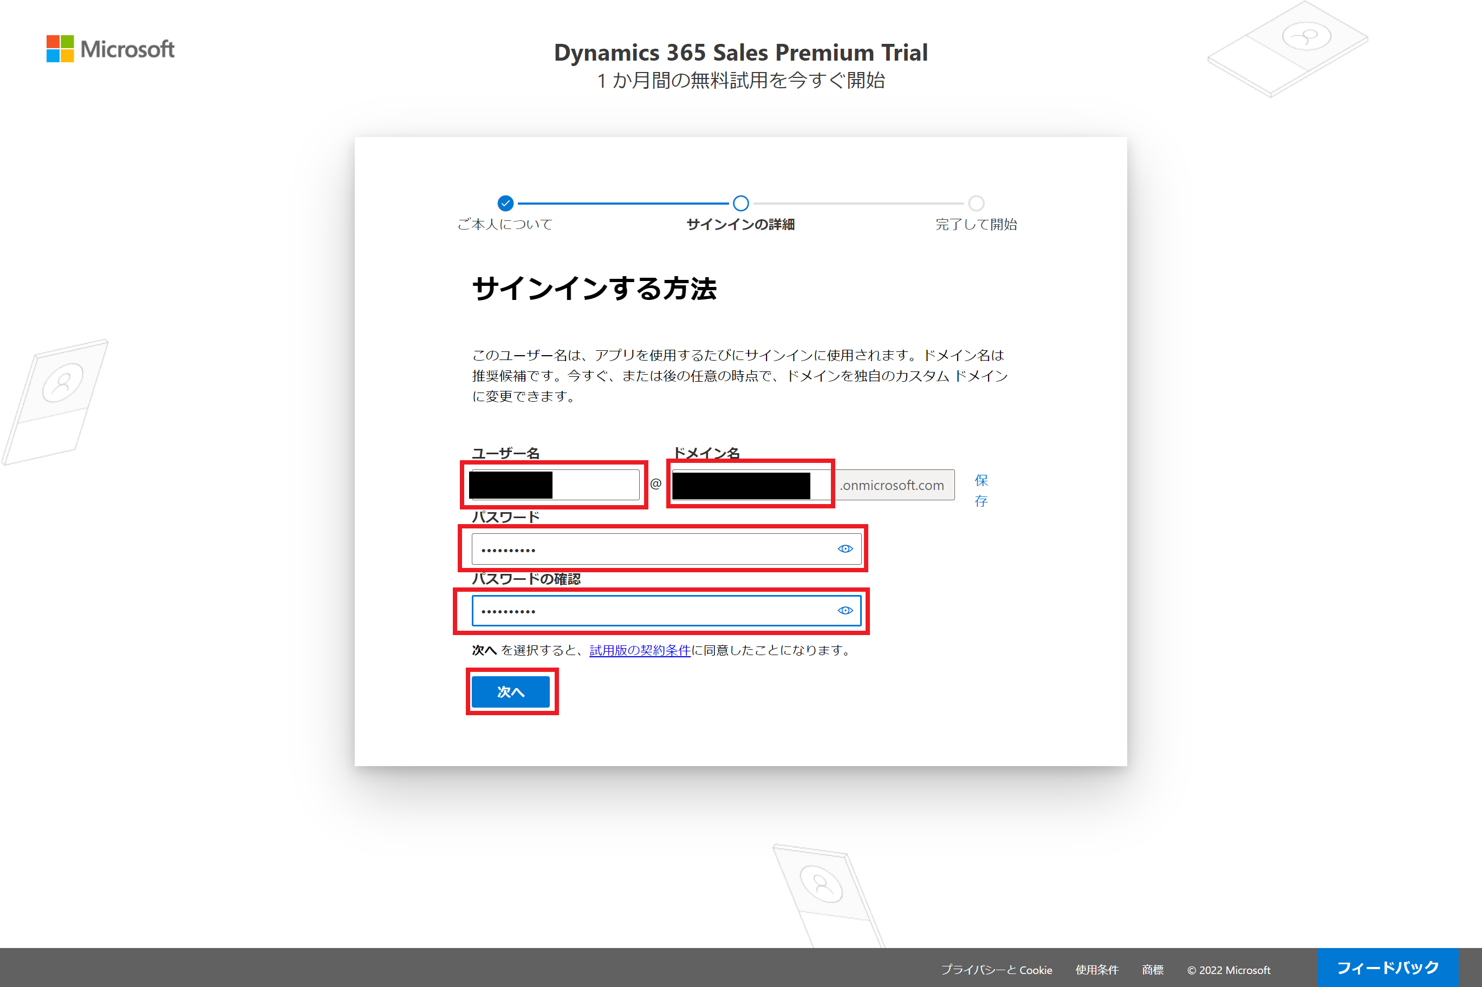Click the © 2022 Microsoft text

coord(1228,970)
